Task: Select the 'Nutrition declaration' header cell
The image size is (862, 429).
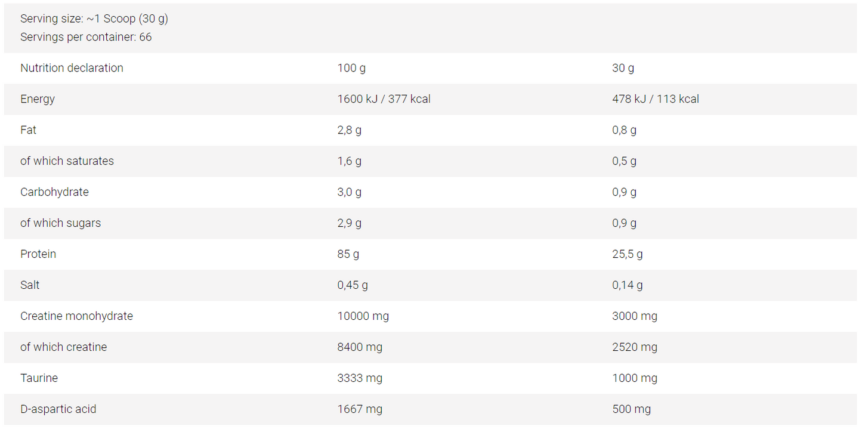Action: coord(72,68)
